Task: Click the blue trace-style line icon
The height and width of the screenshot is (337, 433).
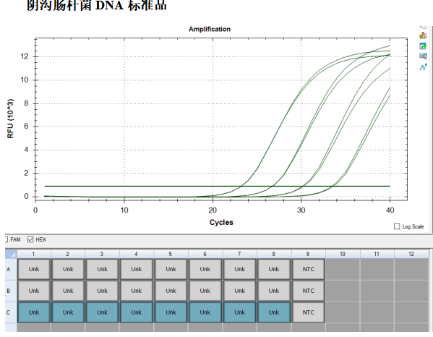Action: 423,67
